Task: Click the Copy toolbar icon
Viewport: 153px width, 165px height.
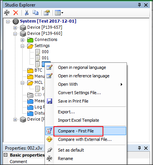Action: 35,13
